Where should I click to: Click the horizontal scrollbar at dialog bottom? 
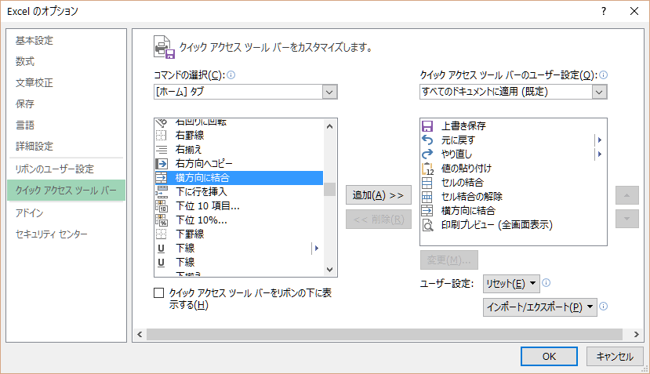click(376, 334)
